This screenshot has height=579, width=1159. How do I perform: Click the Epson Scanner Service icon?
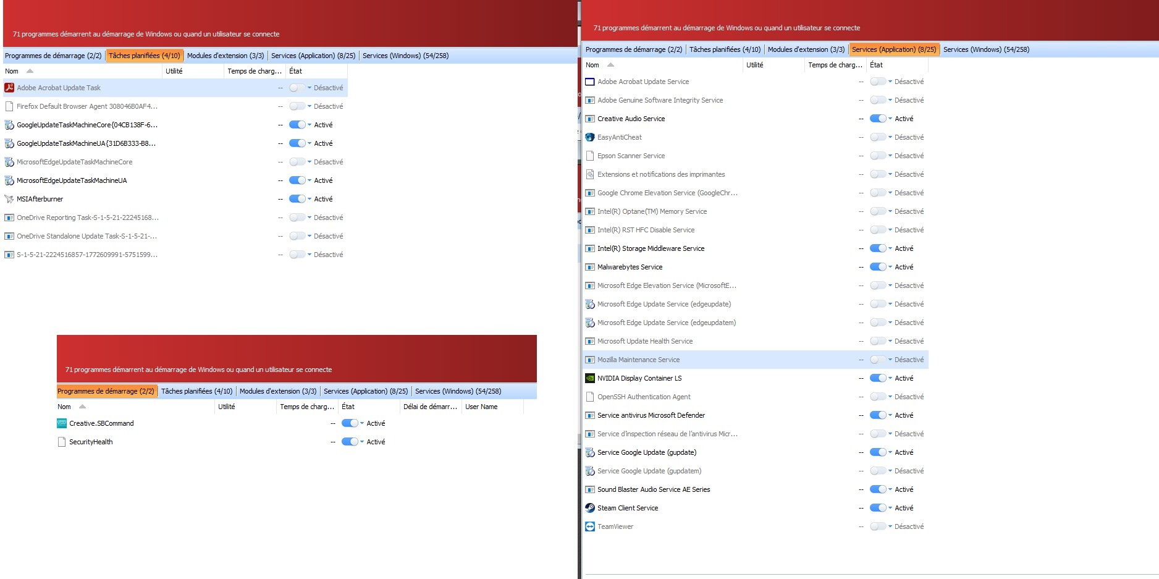590,156
